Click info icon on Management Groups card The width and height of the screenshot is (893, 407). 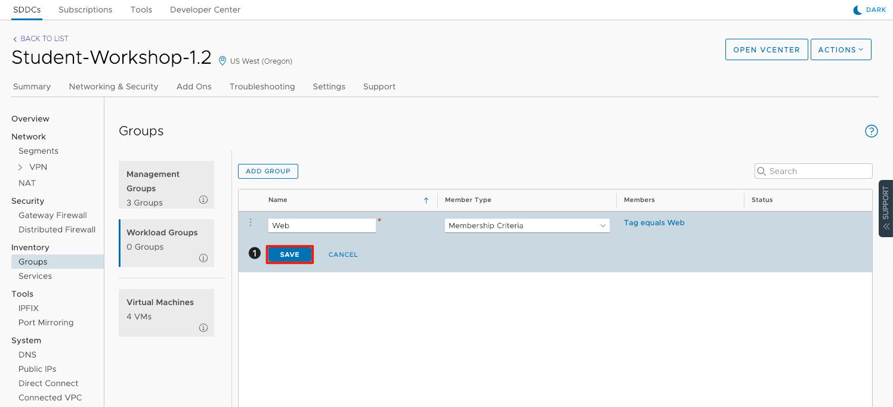[x=203, y=200]
